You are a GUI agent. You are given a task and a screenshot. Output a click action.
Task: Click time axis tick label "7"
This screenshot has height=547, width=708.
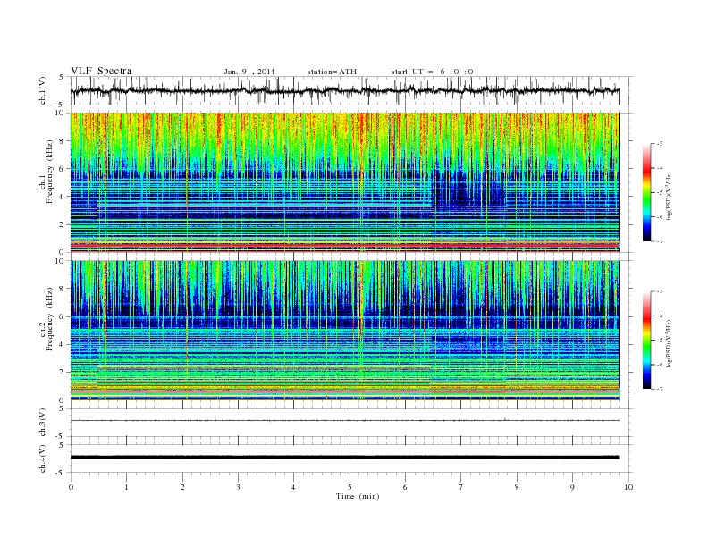[x=461, y=487]
